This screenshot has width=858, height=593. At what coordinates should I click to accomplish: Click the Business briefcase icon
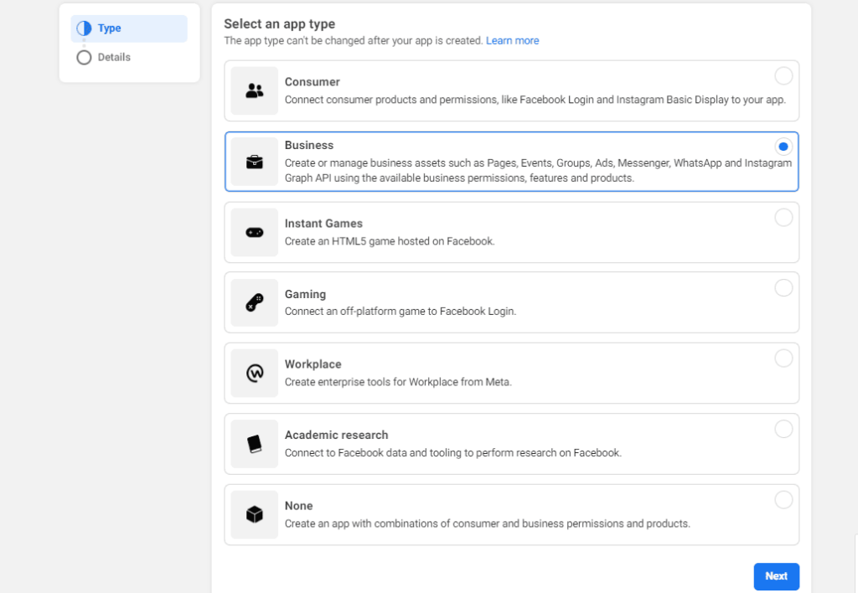click(x=254, y=162)
